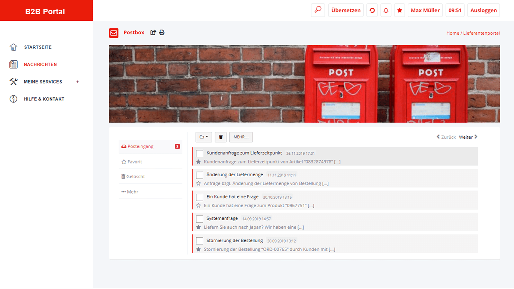Click the search magnifier icon
The image size is (514, 289).
click(318, 10)
